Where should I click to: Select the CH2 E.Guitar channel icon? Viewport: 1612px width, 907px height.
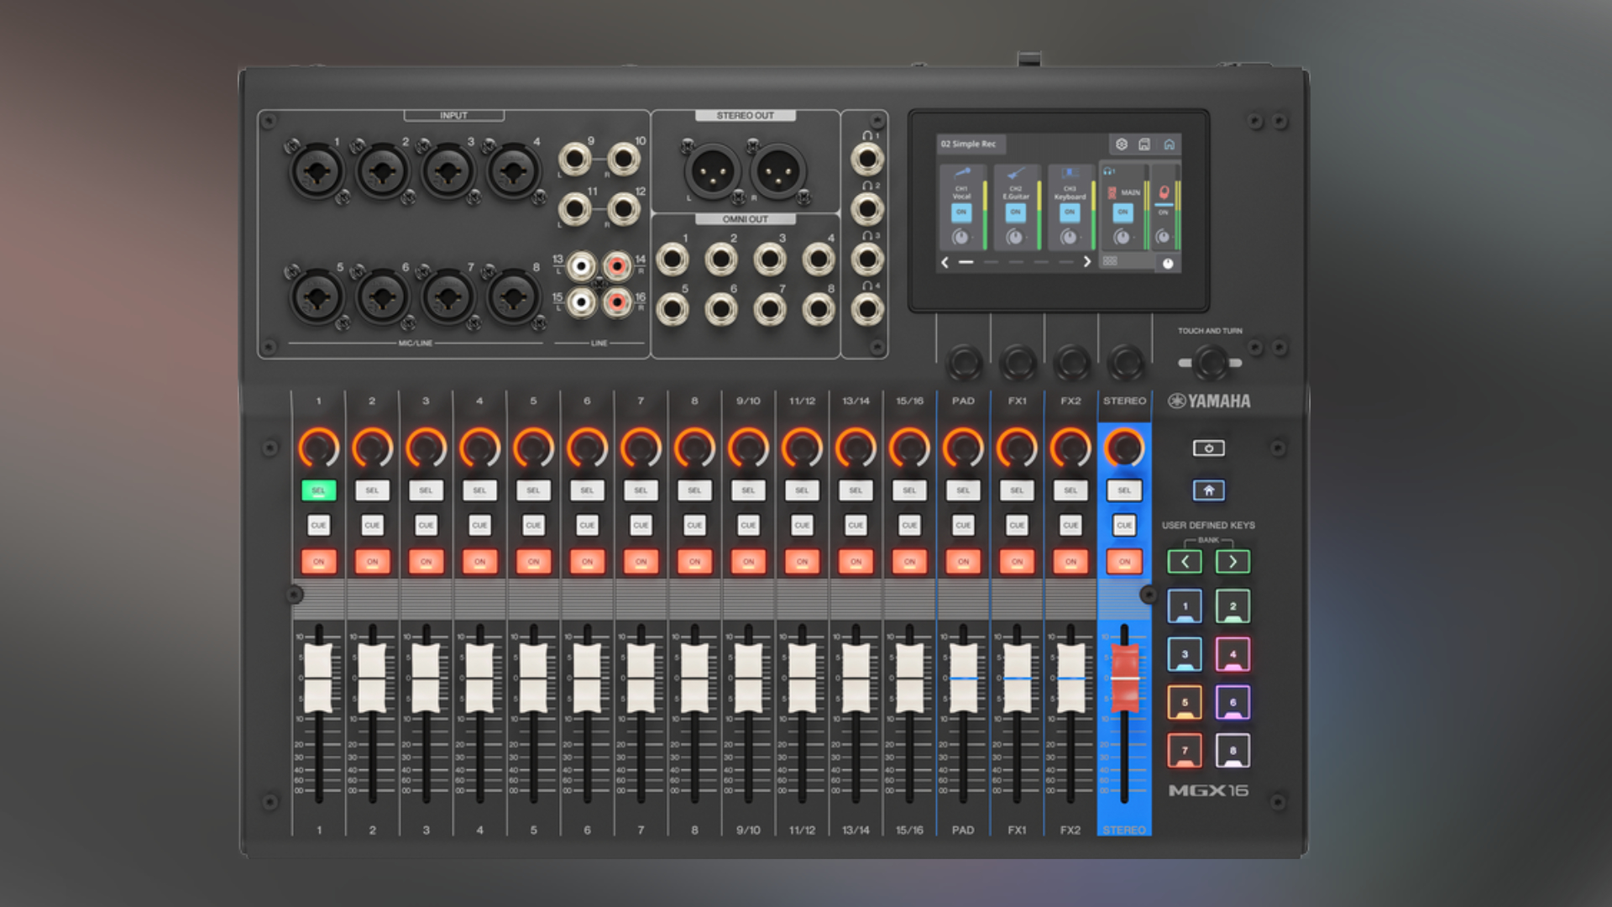[x=1016, y=173]
